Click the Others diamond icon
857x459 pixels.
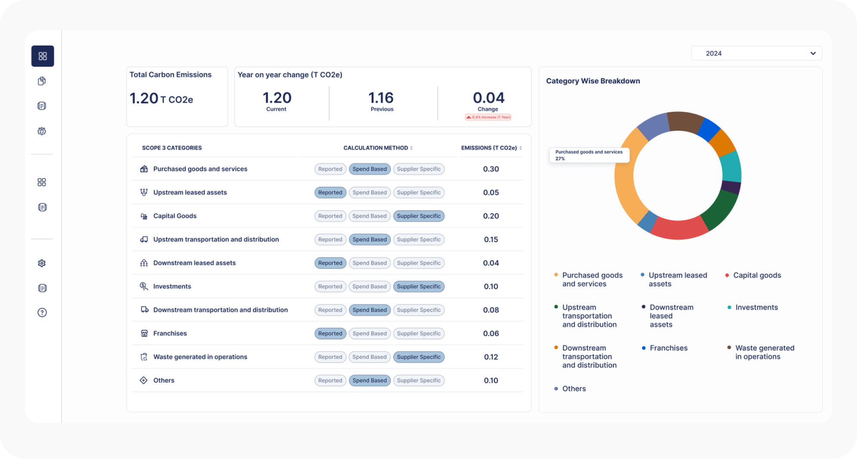(x=144, y=380)
